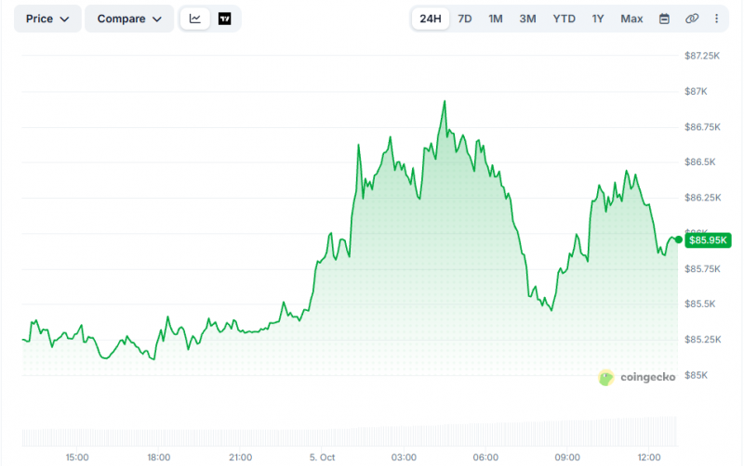Show full history with Max
Screen dimensions: 744x466
(x=631, y=19)
